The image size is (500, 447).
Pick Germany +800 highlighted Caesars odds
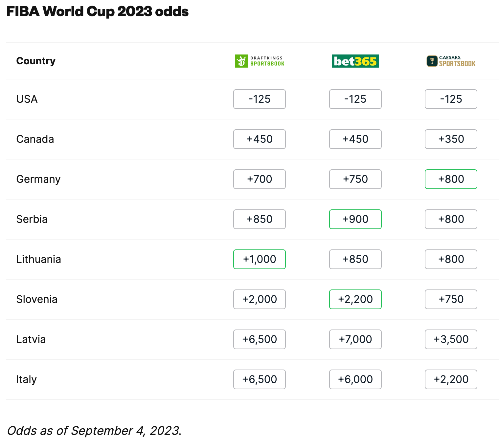pyautogui.click(x=451, y=179)
